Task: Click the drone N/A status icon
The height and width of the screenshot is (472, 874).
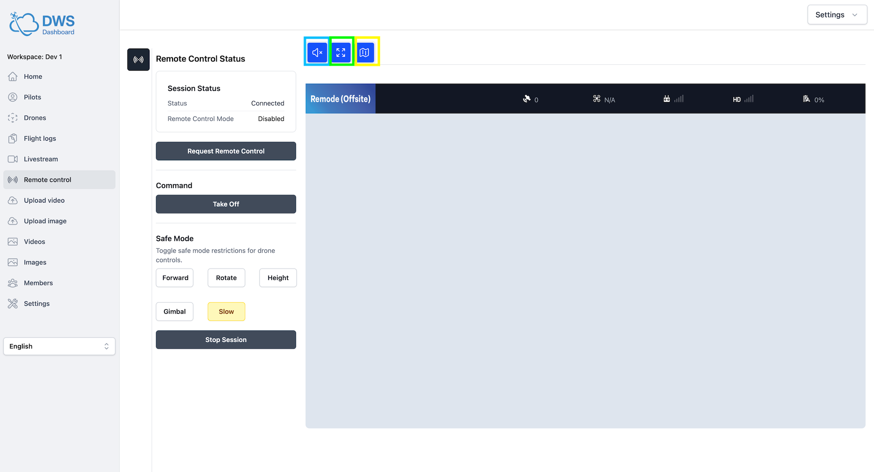Action: (x=597, y=99)
